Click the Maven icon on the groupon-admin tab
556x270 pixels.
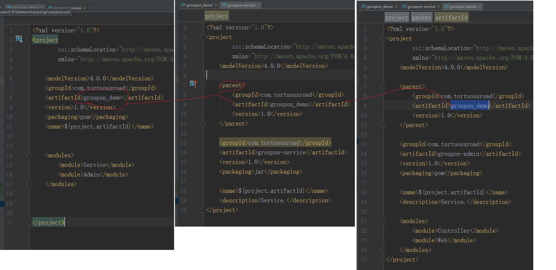click(x=447, y=6)
